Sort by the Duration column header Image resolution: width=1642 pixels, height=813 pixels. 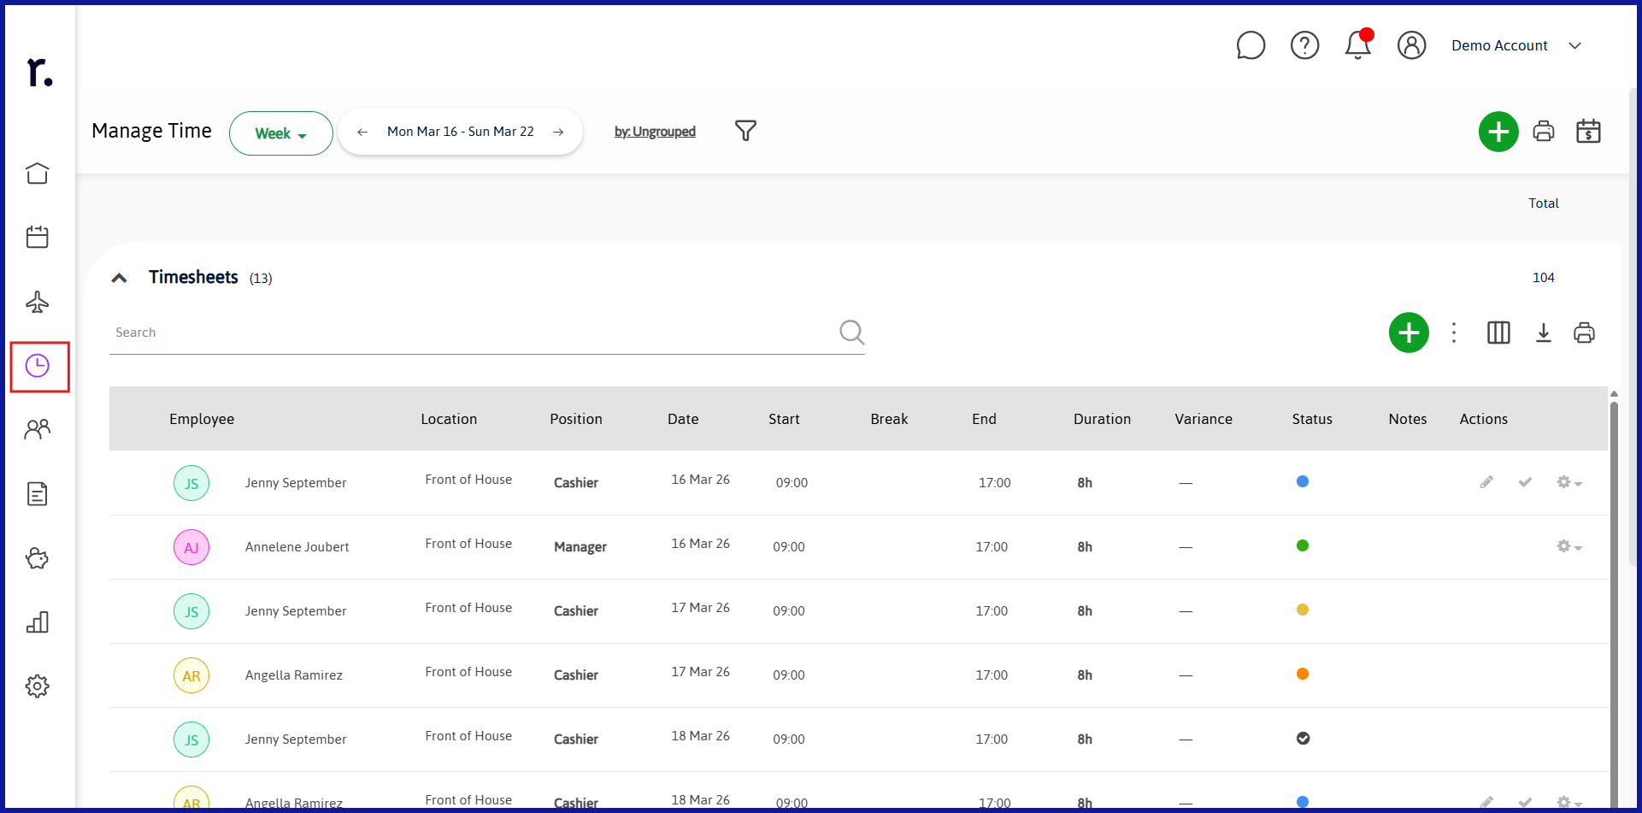point(1102,419)
